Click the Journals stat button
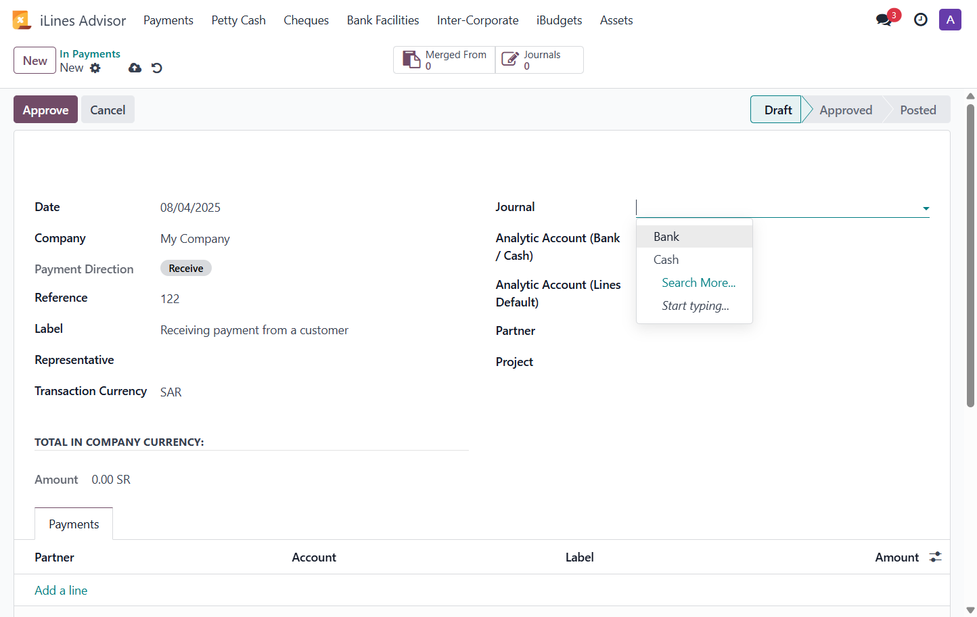 click(539, 60)
